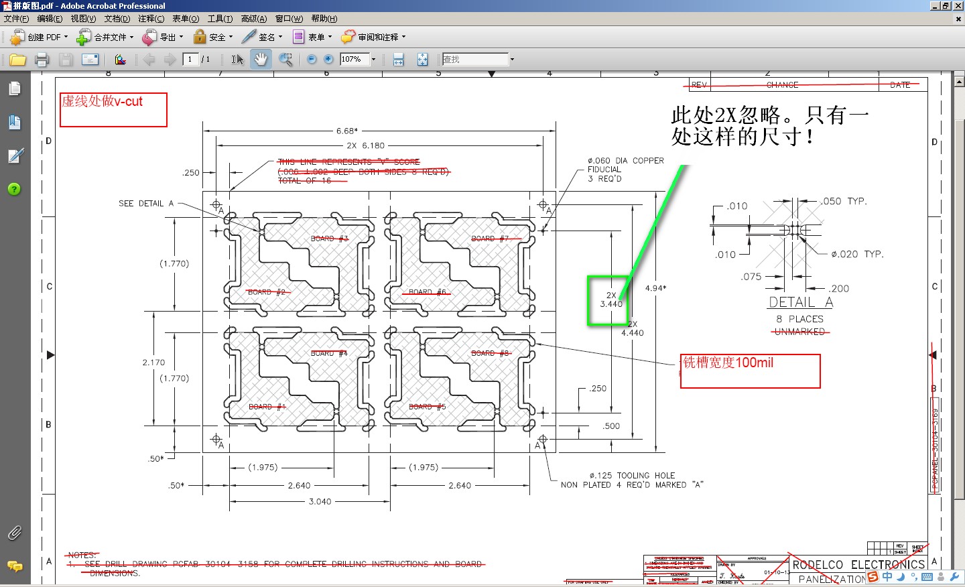The height and width of the screenshot is (587, 965).
Task: Set Fit Width page view
Action: [x=399, y=60]
